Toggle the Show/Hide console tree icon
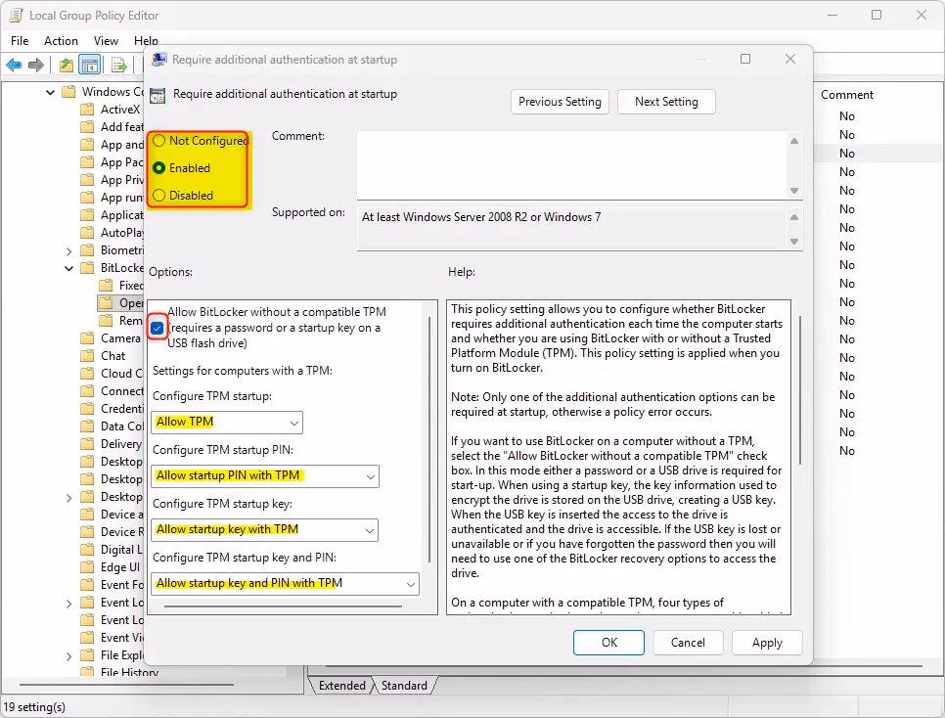945x718 pixels. point(90,66)
